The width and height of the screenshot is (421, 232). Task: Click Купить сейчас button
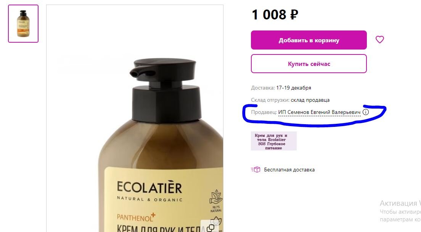click(x=309, y=64)
